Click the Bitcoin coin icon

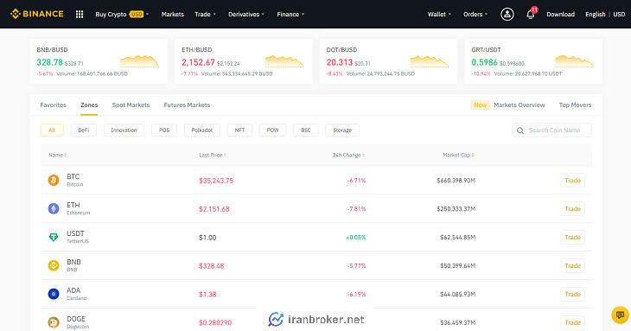pos(54,180)
